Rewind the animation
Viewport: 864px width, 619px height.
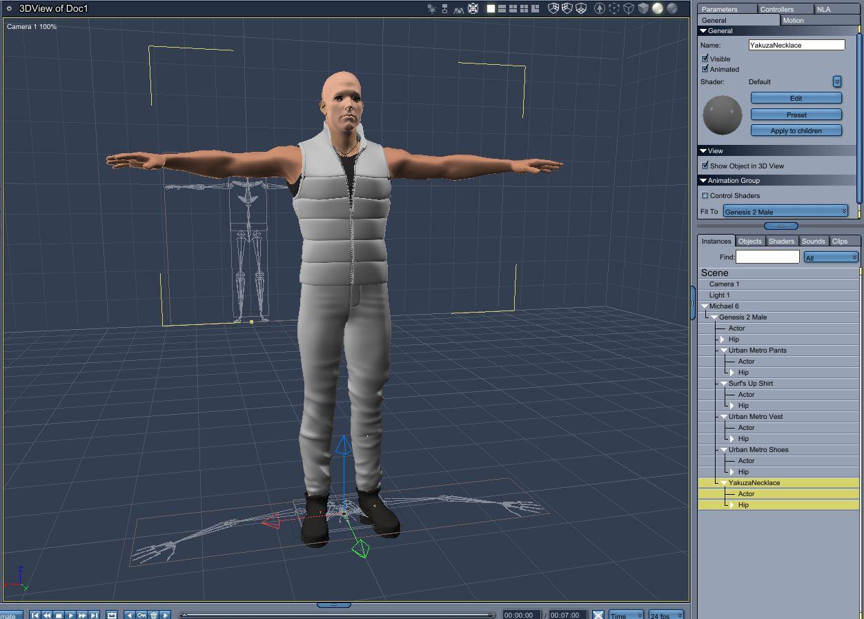pyautogui.click(x=47, y=615)
